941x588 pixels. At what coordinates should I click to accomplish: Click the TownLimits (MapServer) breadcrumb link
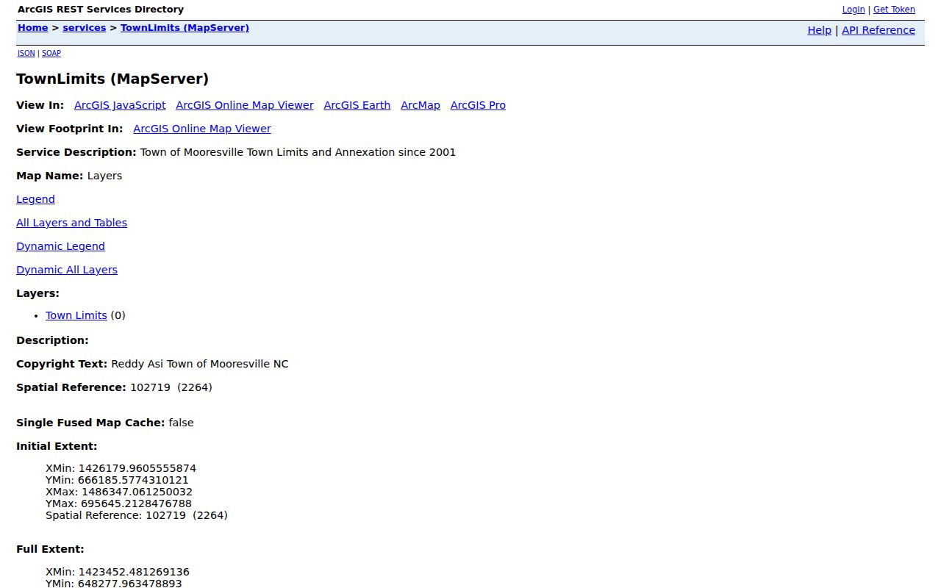pyautogui.click(x=185, y=28)
